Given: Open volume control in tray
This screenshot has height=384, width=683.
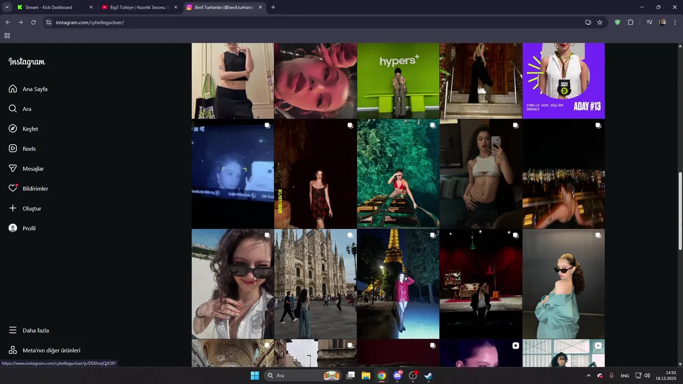Looking at the screenshot, I should pyautogui.click(x=647, y=375).
